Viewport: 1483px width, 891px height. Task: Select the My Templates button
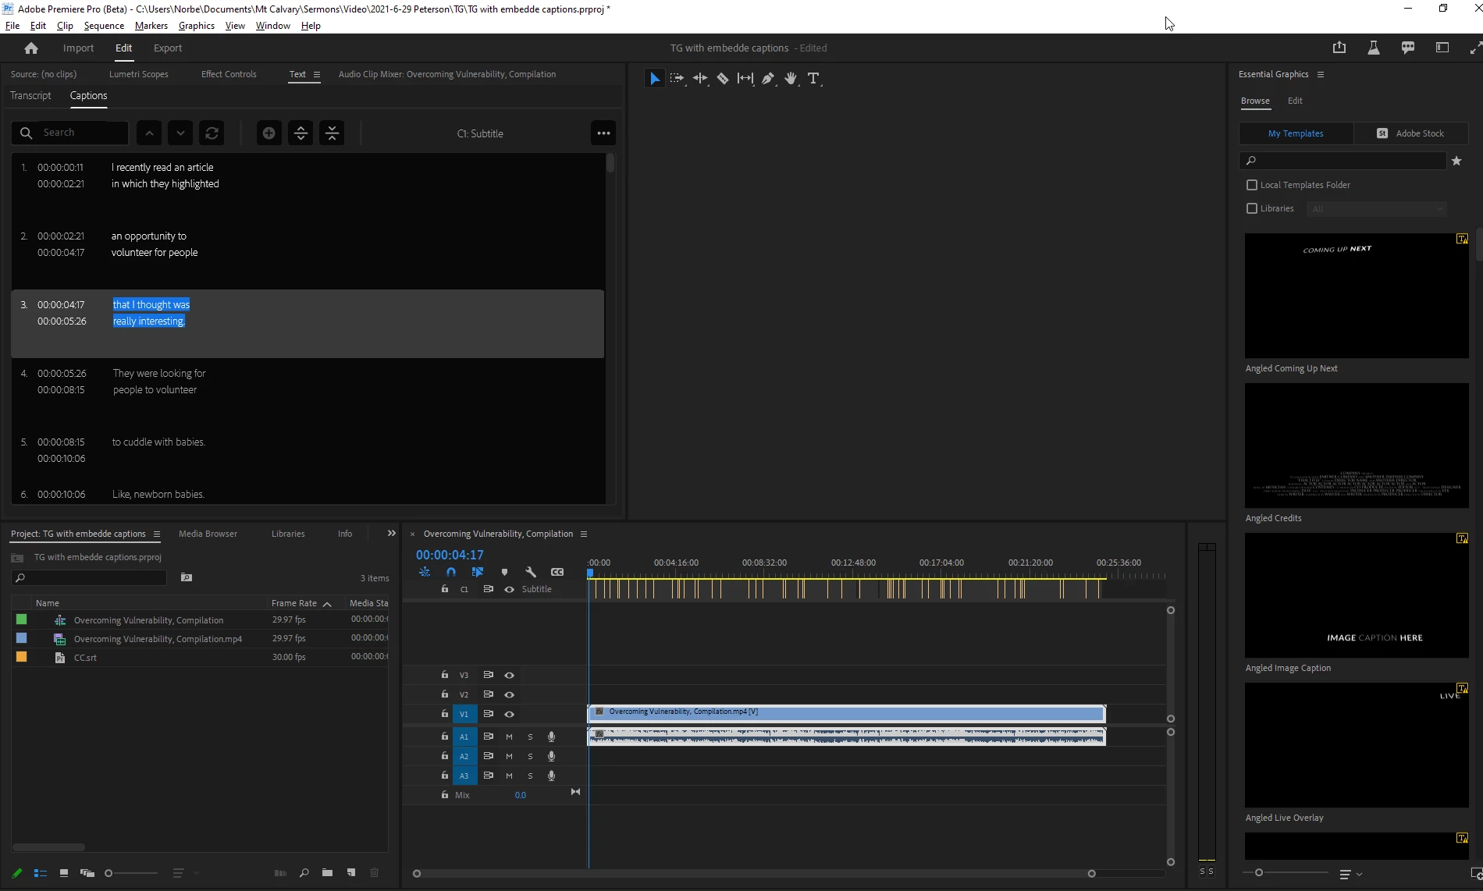click(x=1296, y=133)
